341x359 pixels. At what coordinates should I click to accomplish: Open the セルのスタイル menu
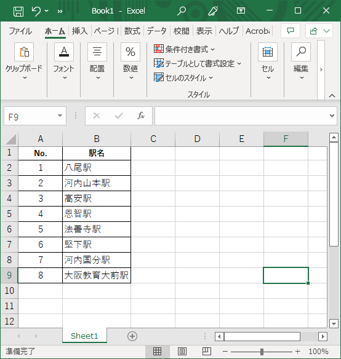coord(183,78)
